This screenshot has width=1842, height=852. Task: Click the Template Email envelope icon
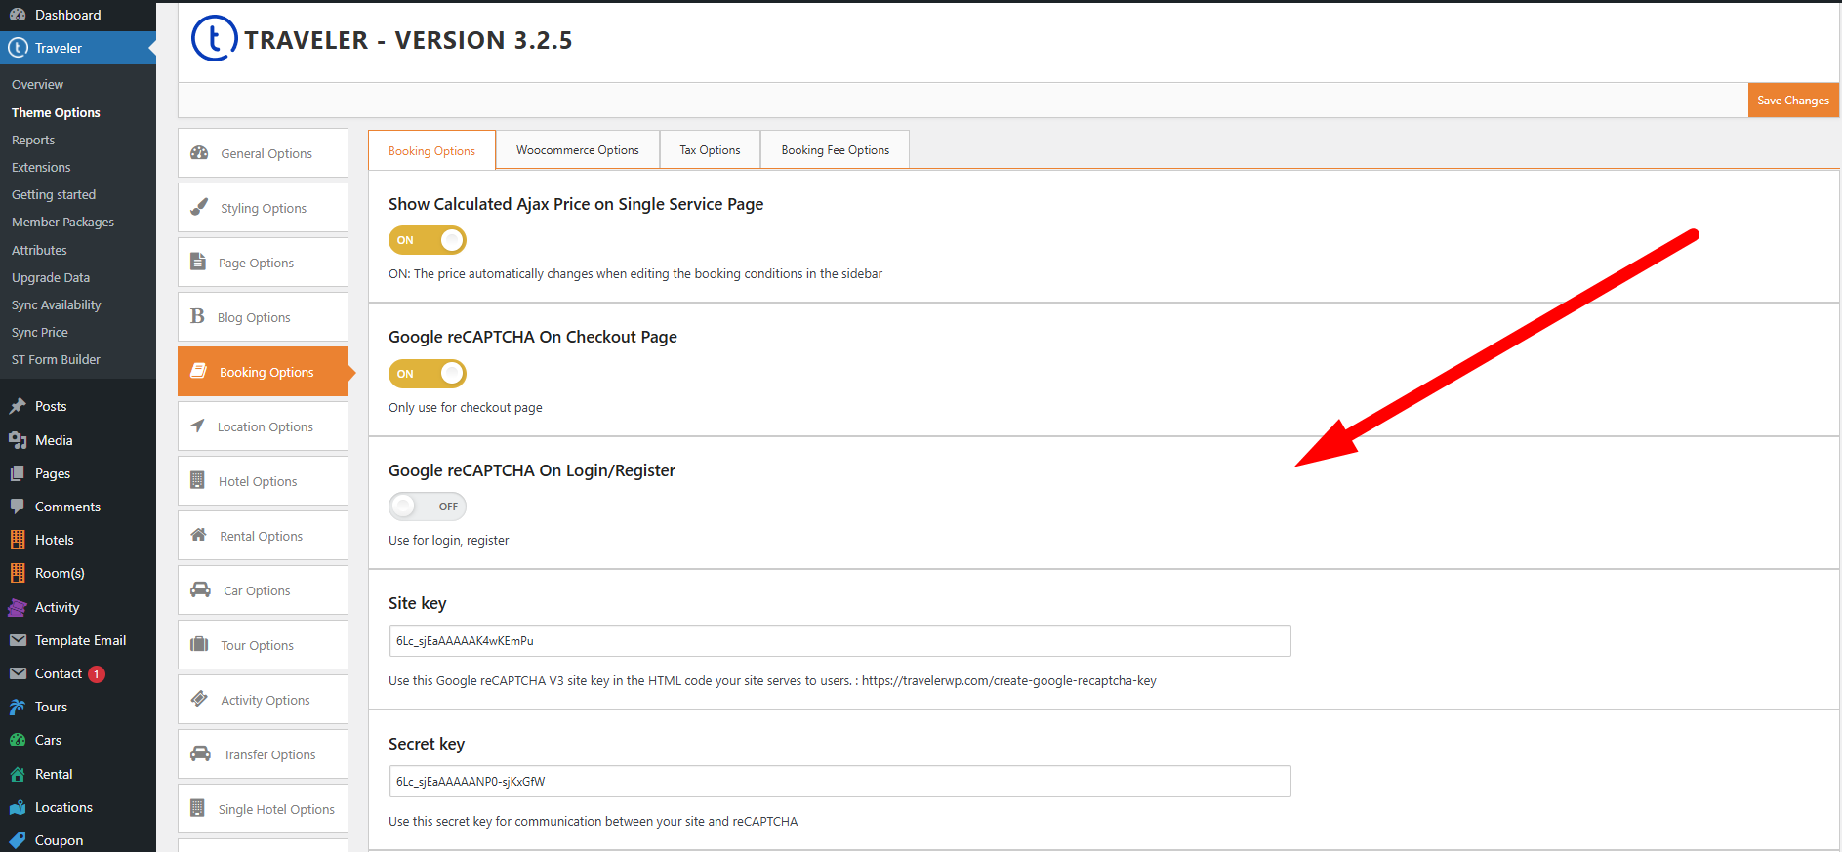pyautogui.click(x=18, y=640)
